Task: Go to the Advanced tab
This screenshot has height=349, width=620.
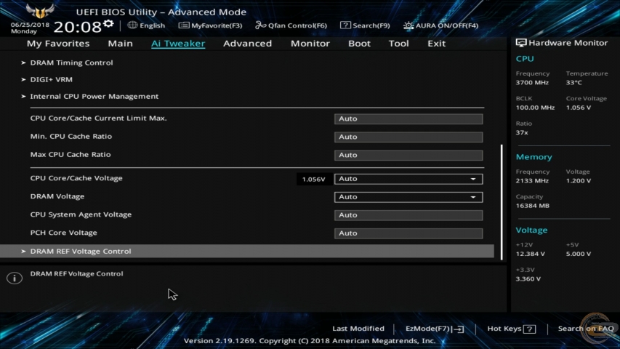Action: coord(248,44)
